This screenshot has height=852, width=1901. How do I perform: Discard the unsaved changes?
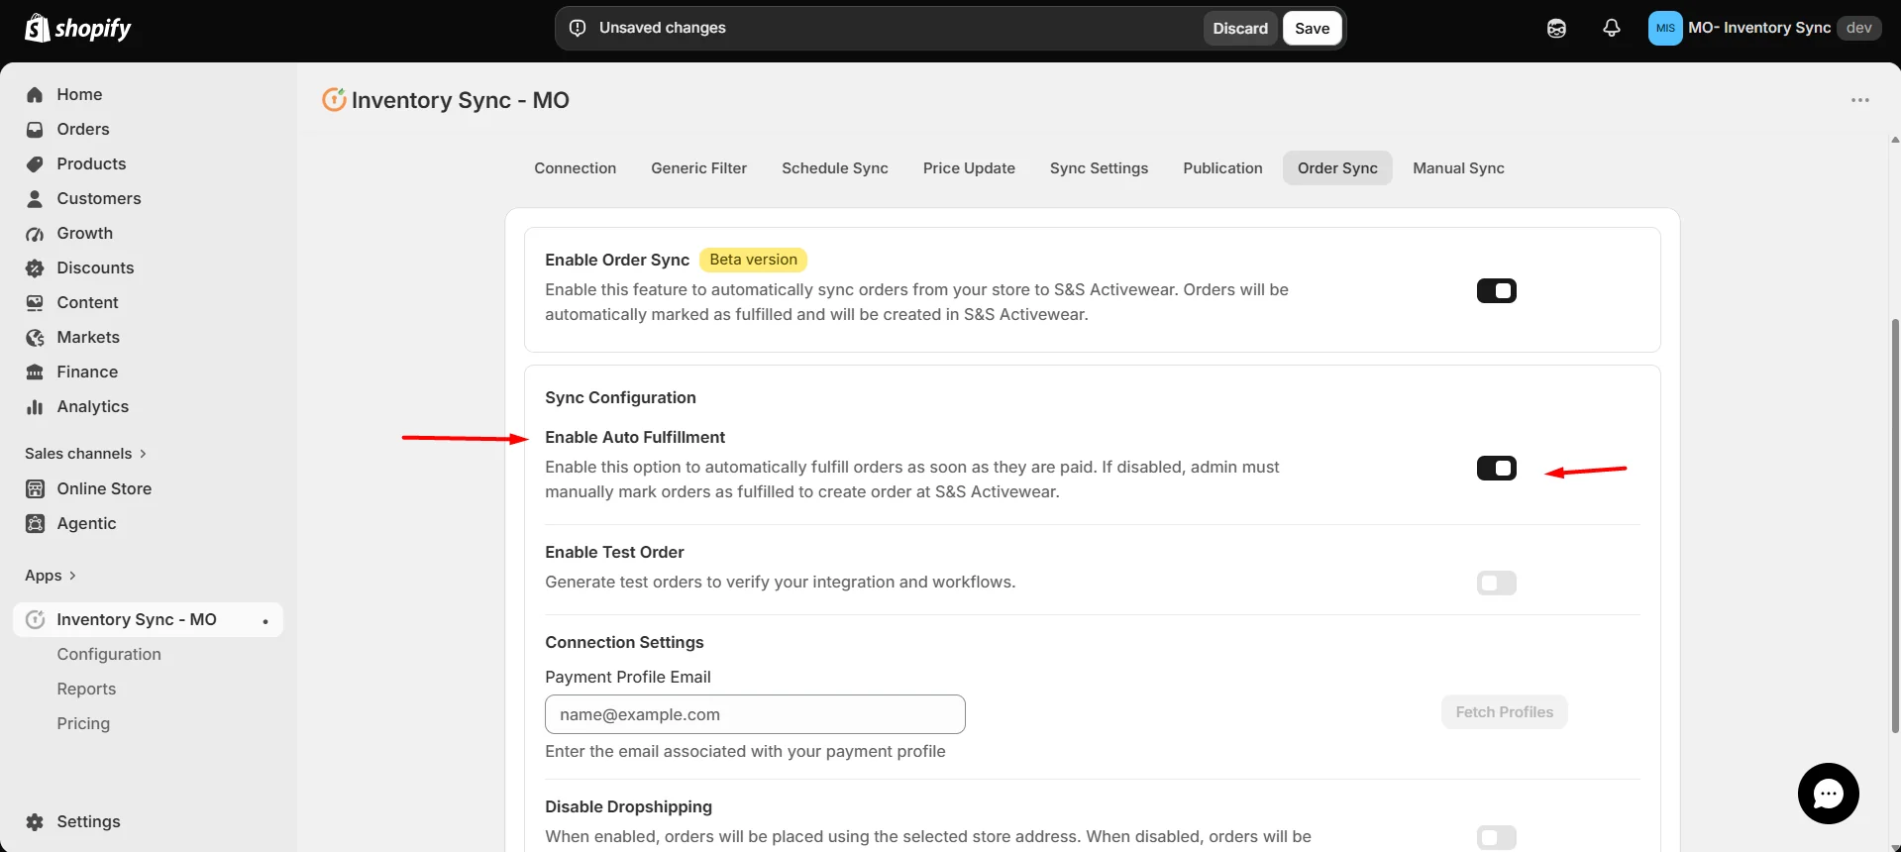(1240, 29)
